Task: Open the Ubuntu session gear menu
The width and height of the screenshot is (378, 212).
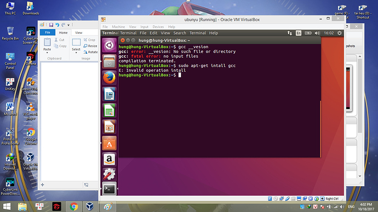Action: click(340, 33)
